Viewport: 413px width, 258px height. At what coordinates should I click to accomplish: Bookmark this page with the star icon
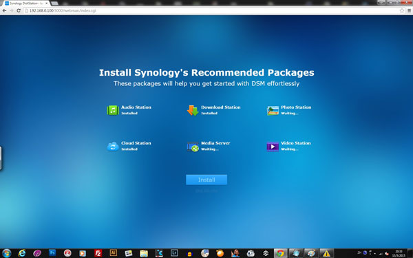pos(402,10)
